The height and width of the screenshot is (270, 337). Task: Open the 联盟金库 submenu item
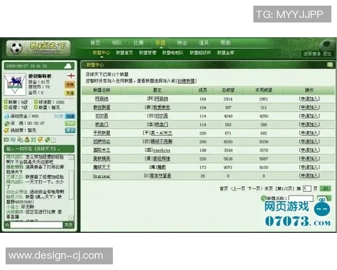click(225, 52)
